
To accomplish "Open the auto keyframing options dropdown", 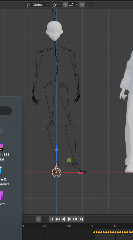I will 44,219.
